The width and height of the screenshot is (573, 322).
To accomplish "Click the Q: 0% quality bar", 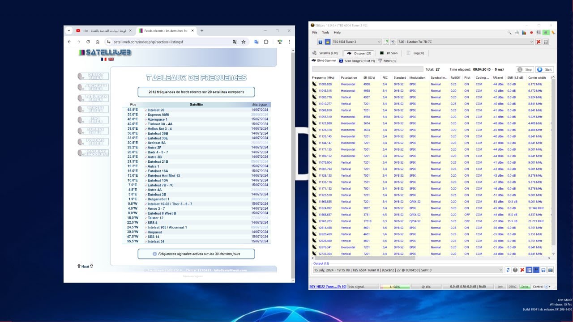I will pyautogui.click(x=426, y=287).
